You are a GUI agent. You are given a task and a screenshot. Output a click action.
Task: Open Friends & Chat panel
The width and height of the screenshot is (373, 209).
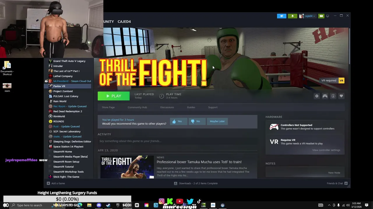pyautogui.click(x=337, y=183)
